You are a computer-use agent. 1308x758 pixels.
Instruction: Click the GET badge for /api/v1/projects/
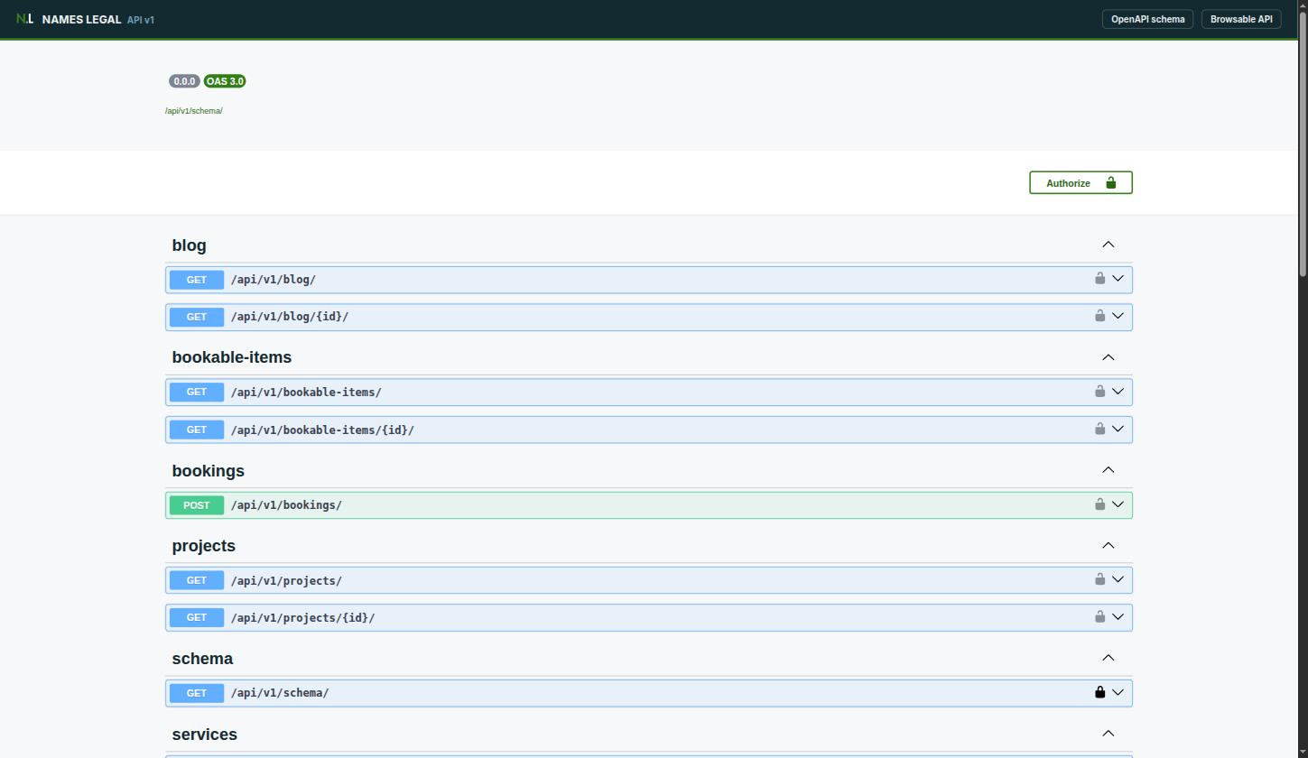(x=196, y=580)
